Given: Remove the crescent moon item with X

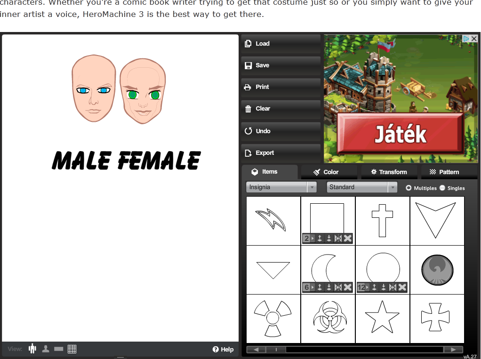Looking at the screenshot, I should (x=348, y=287).
